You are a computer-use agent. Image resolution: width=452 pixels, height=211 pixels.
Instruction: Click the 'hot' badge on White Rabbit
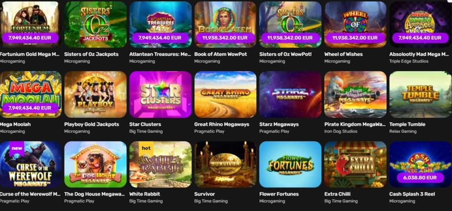click(146, 149)
